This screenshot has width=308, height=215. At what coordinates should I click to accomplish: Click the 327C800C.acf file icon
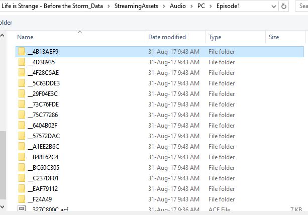point(21,209)
